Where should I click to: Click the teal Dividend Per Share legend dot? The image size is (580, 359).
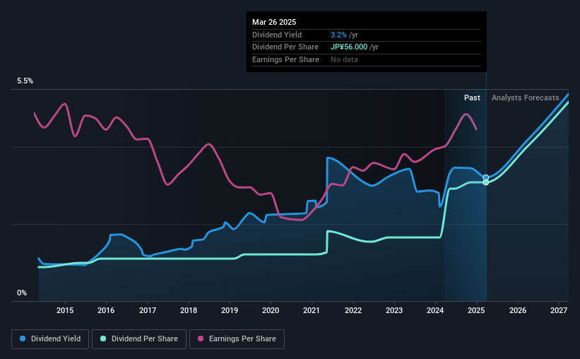click(103, 339)
